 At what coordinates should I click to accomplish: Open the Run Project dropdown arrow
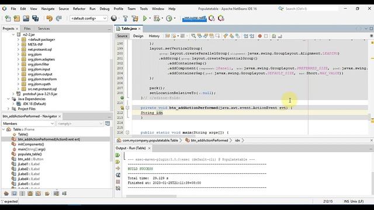(150, 18)
